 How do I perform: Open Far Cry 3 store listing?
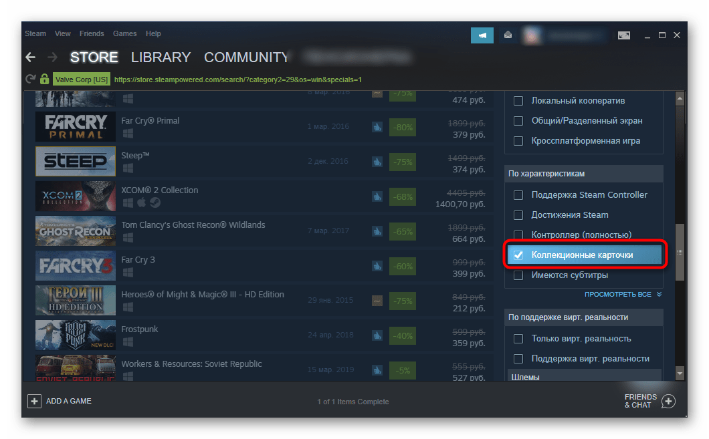coord(264,266)
